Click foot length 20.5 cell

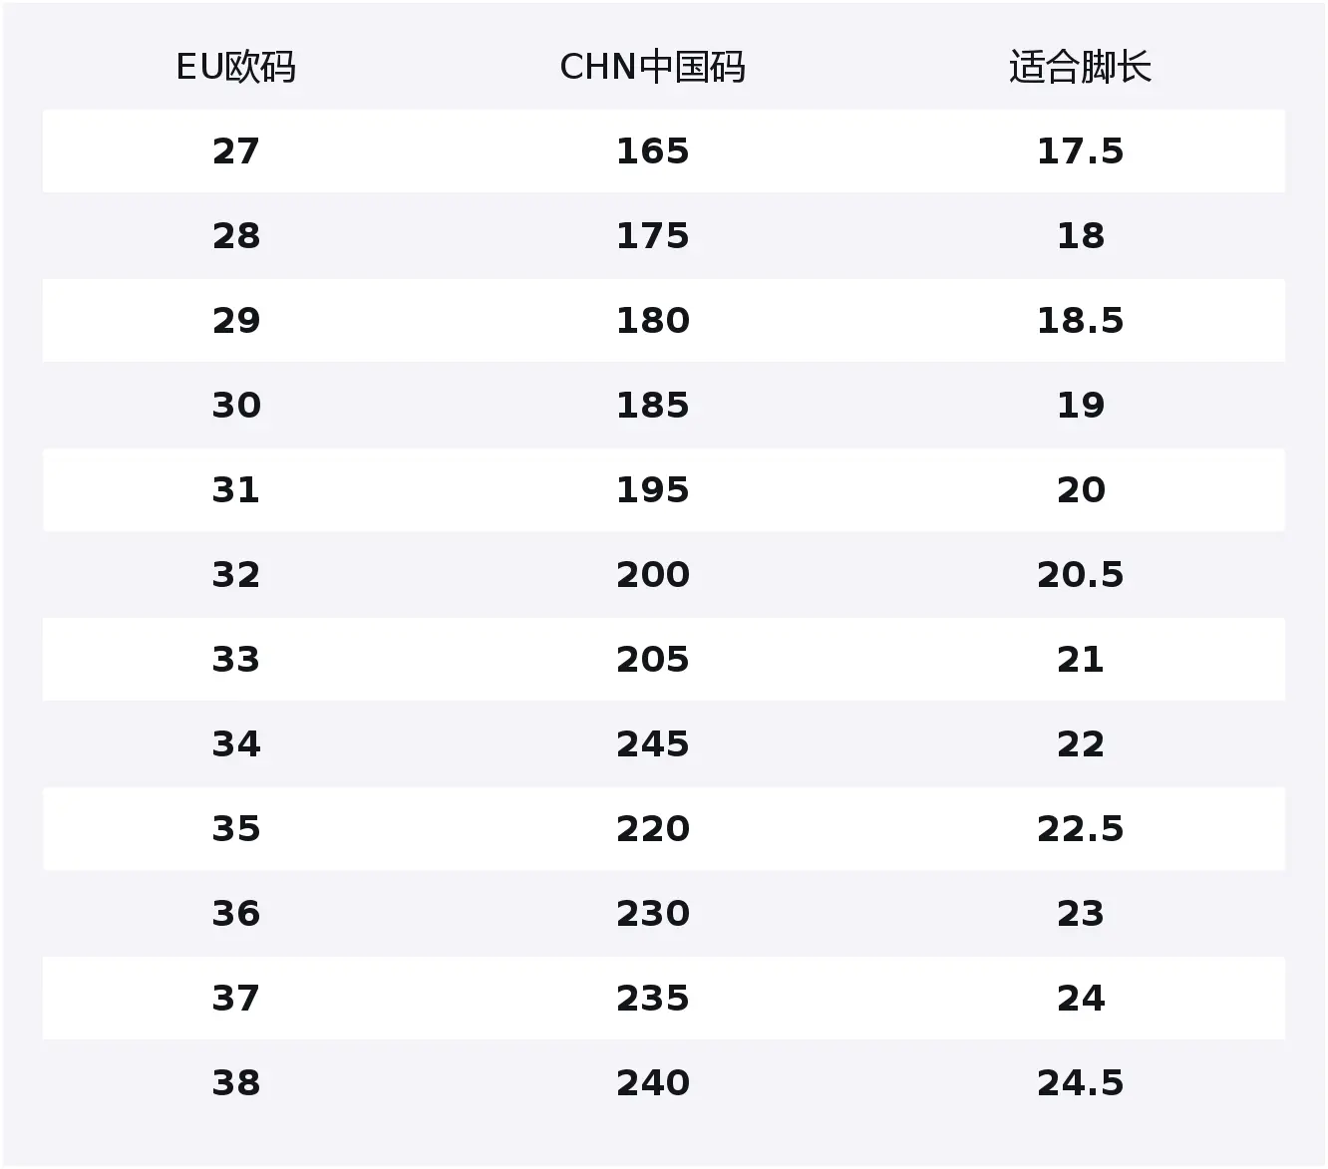point(1080,575)
